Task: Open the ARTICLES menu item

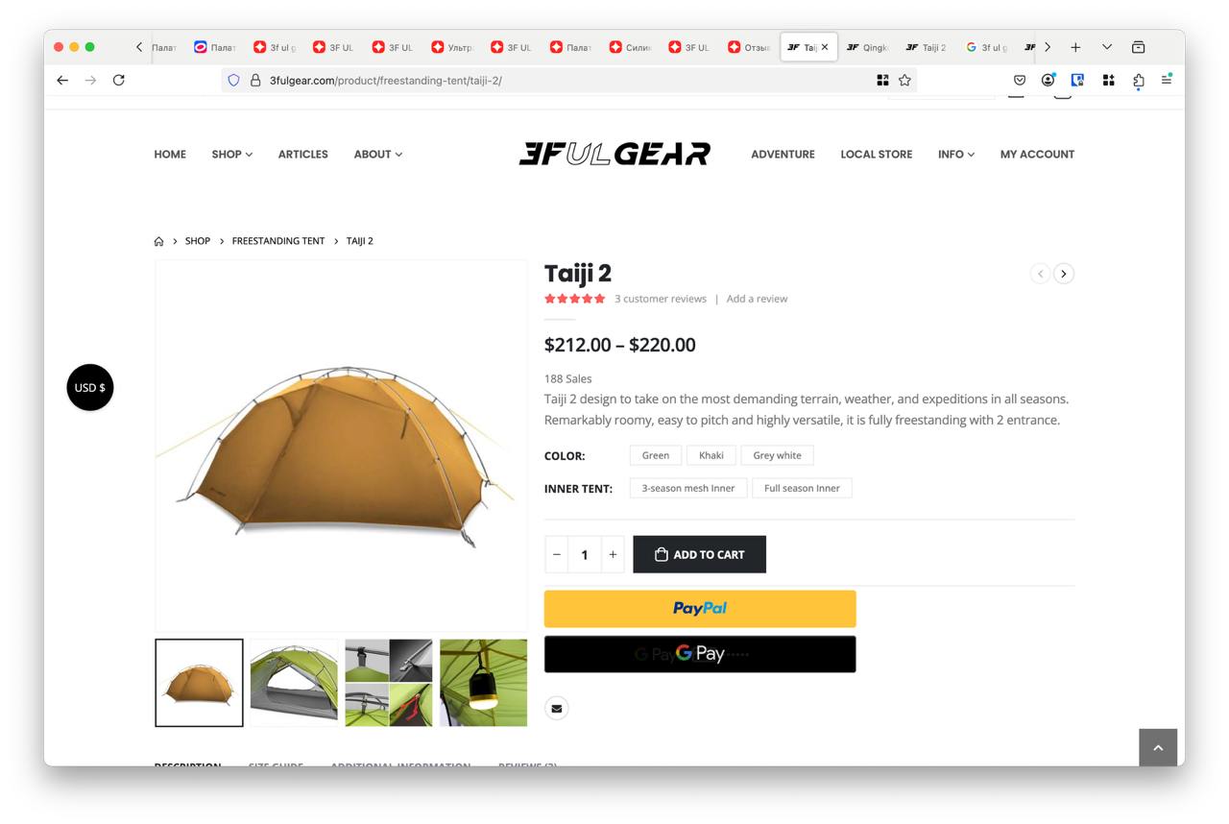Action: click(x=303, y=154)
